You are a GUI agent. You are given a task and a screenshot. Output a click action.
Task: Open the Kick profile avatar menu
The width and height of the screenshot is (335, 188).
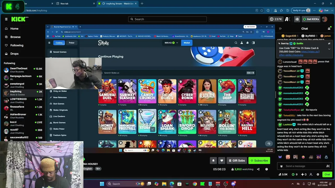325,19
